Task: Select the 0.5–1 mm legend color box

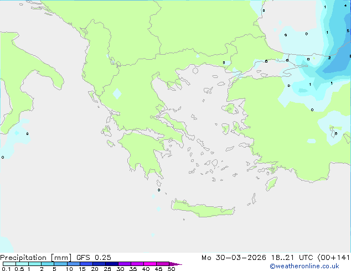Action: [x=22, y=264]
